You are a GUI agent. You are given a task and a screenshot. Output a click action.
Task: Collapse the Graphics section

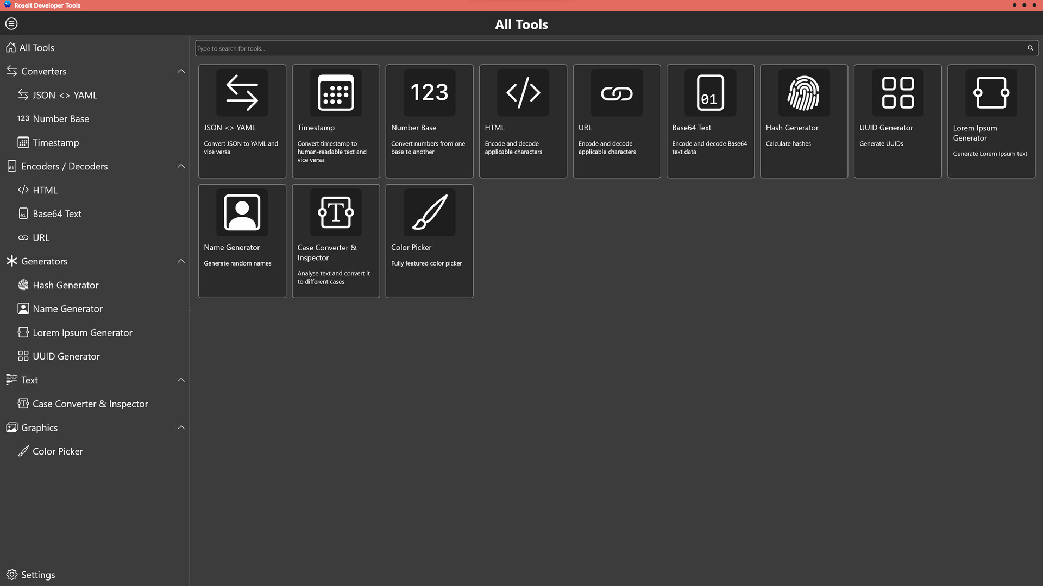coord(181,427)
